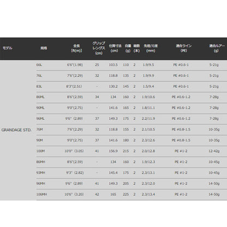Click the 96ML model cell
This screenshot has width=227, height=227.
(x=40, y=119)
